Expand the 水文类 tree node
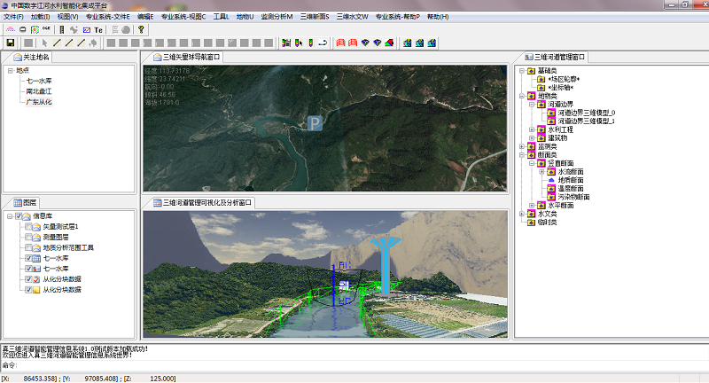 click(x=522, y=214)
